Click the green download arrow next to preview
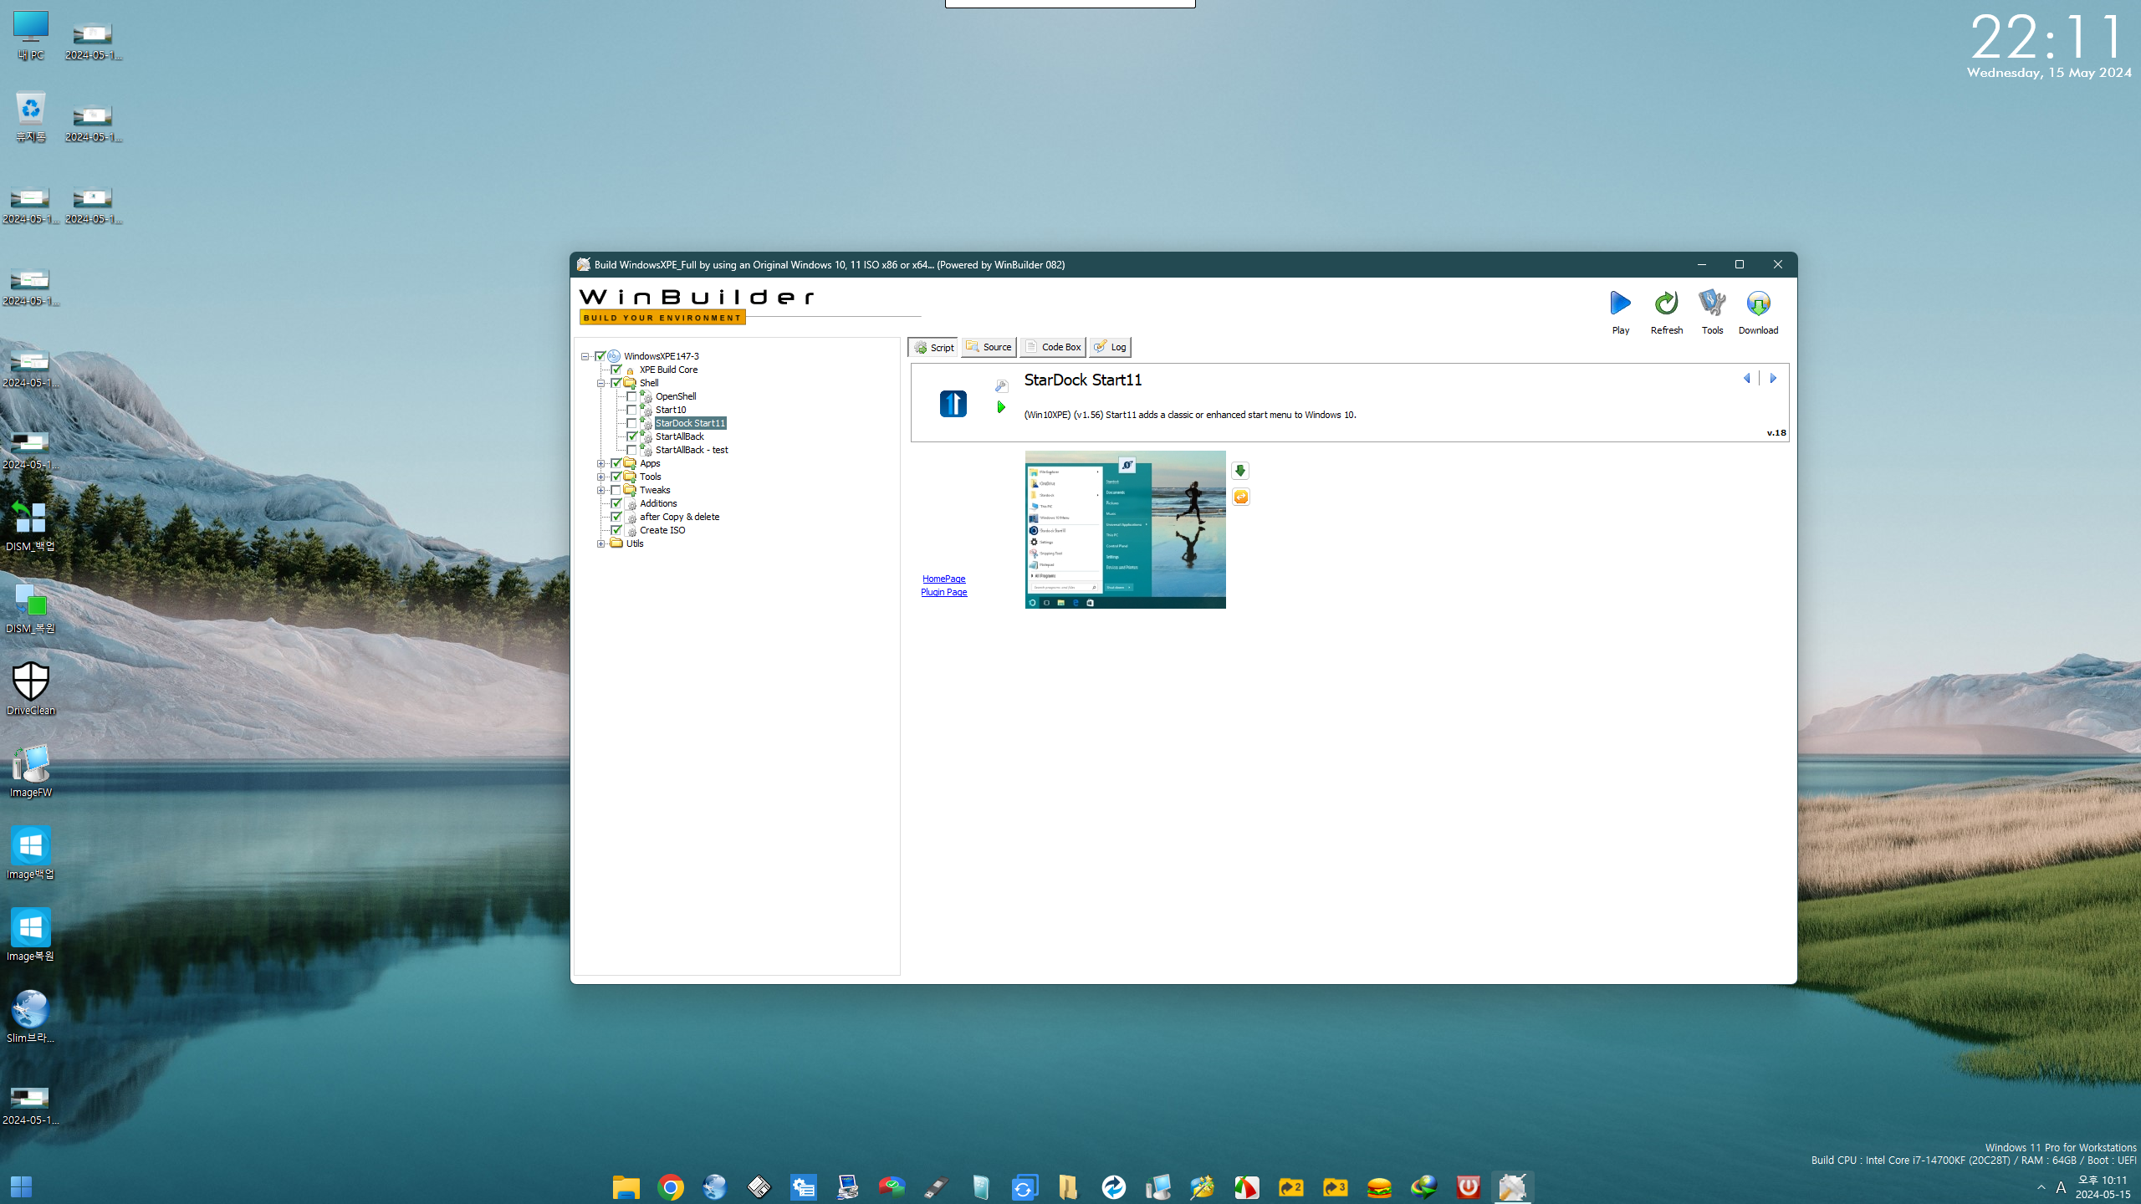The image size is (2141, 1204). tap(1240, 471)
